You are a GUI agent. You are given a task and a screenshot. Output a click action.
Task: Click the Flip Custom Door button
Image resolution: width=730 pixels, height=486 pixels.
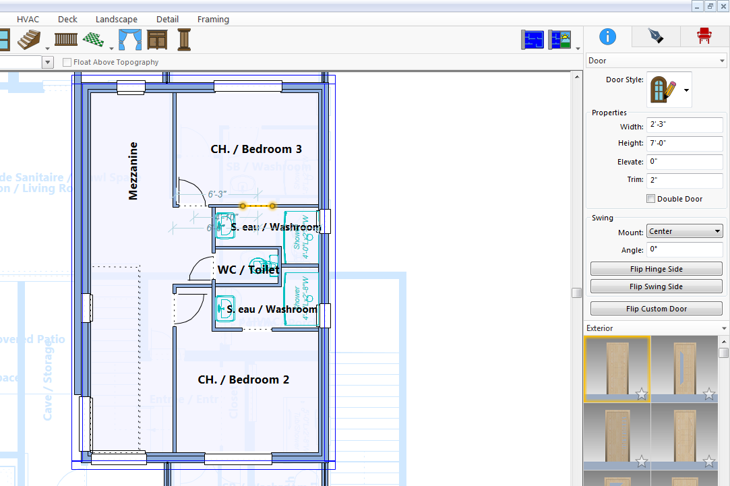(x=656, y=309)
